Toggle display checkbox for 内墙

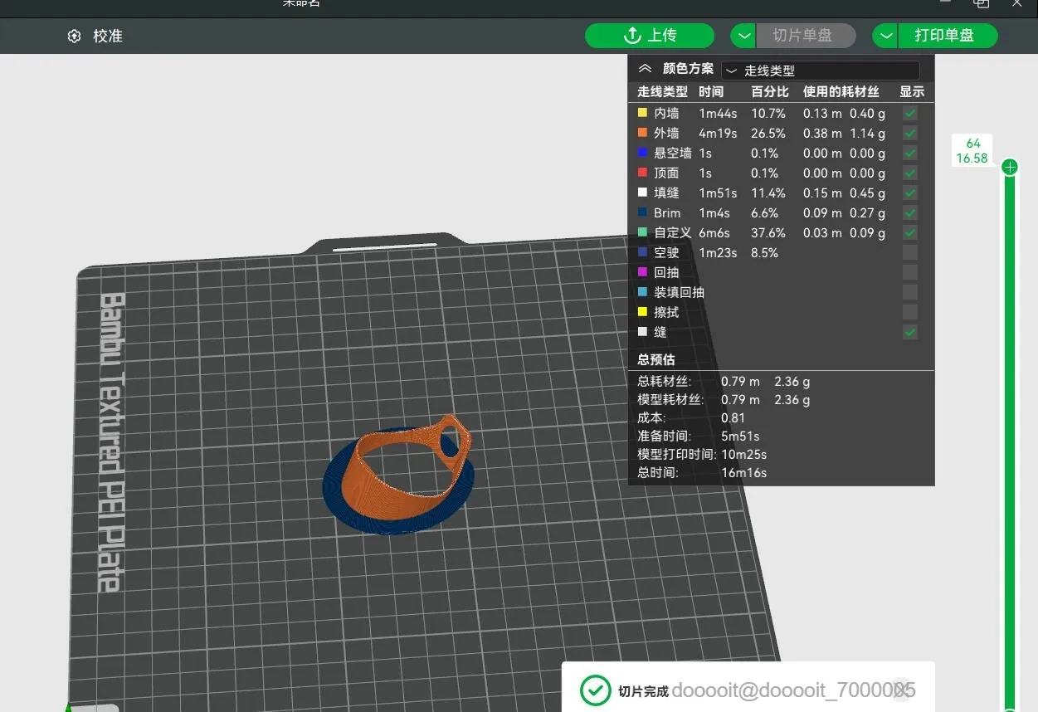pos(910,113)
